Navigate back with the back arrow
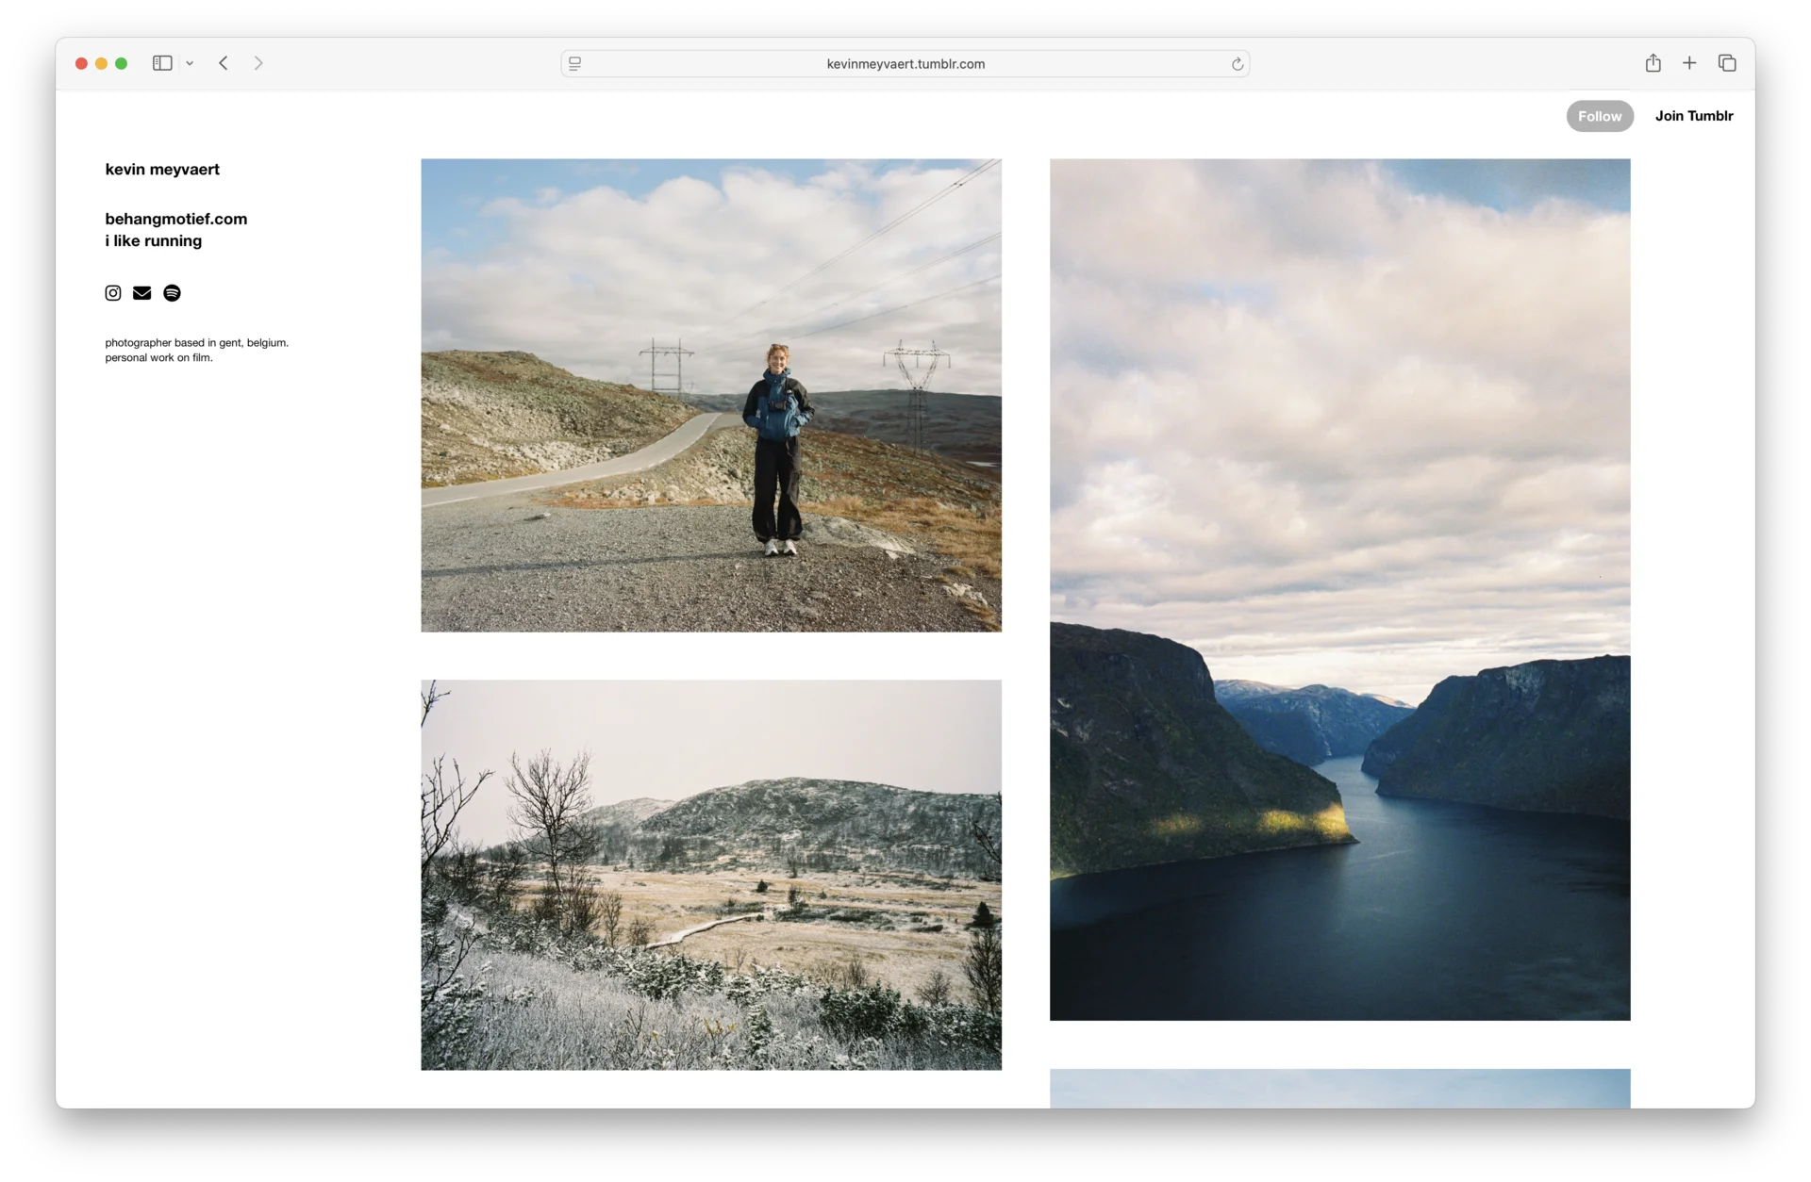The width and height of the screenshot is (1811, 1182). point(224,63)
